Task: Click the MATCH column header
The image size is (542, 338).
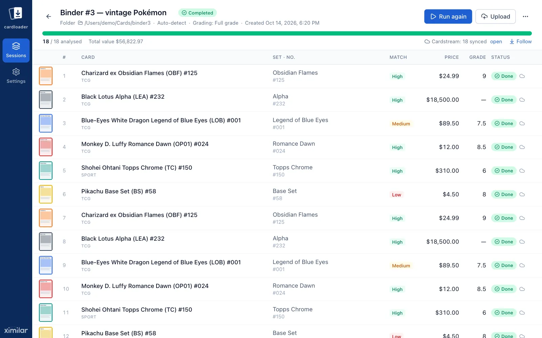Action: 398,57
